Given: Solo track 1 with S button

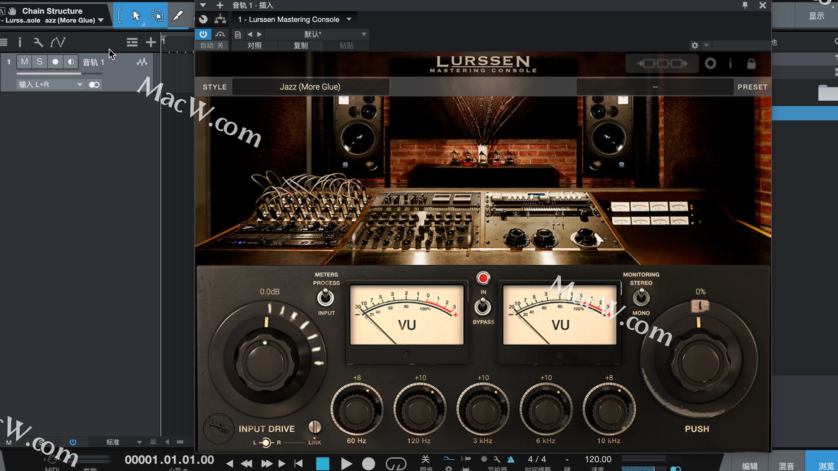Looking at the screenshot, I should pos(39,62).
